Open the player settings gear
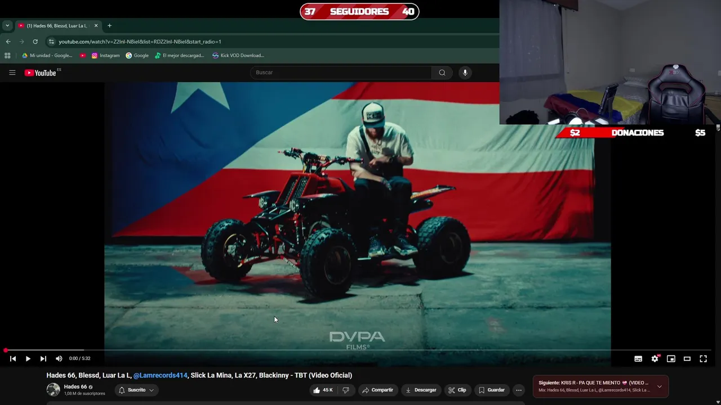Screen dimensions: 721x405 (655, 358)
